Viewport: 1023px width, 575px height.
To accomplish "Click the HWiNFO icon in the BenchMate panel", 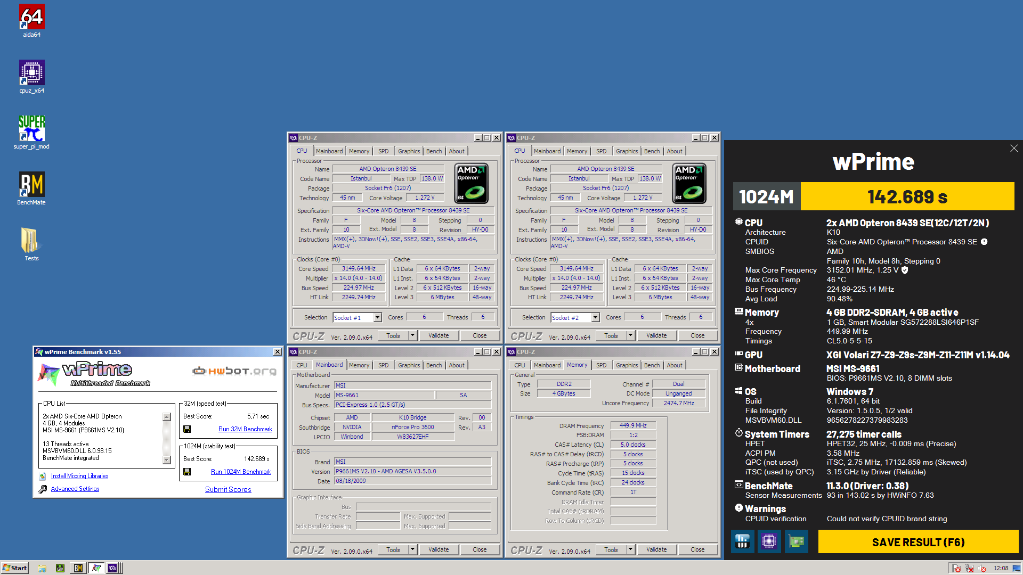I will pyautogui.click(x=742, y=541).
